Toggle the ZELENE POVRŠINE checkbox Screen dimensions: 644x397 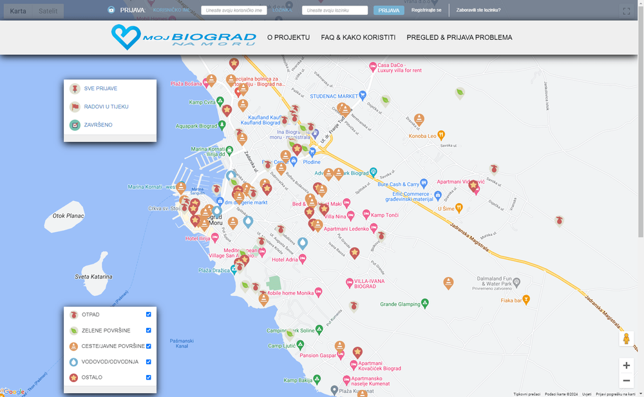pyautogui.click(x=149, y=331)
